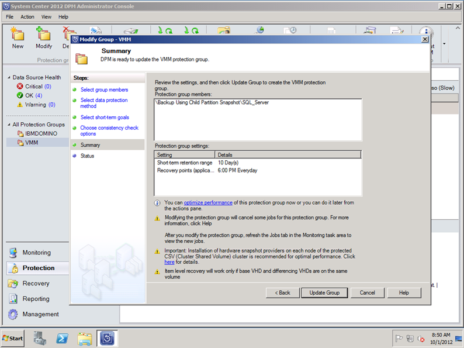This screenshot has height=348, width=464.
Task: Select the IBMDOMINO protection group
Action: pyautogui.click(x=37, y=133)
